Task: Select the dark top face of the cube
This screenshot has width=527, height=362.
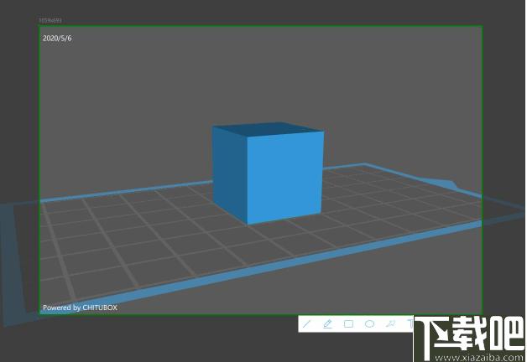Action: point(268,129)
